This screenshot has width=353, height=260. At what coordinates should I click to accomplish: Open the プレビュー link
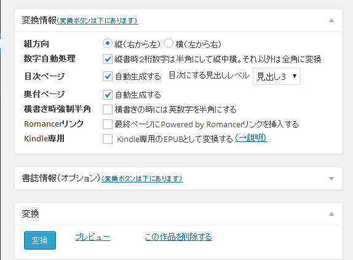click(93, 237)
